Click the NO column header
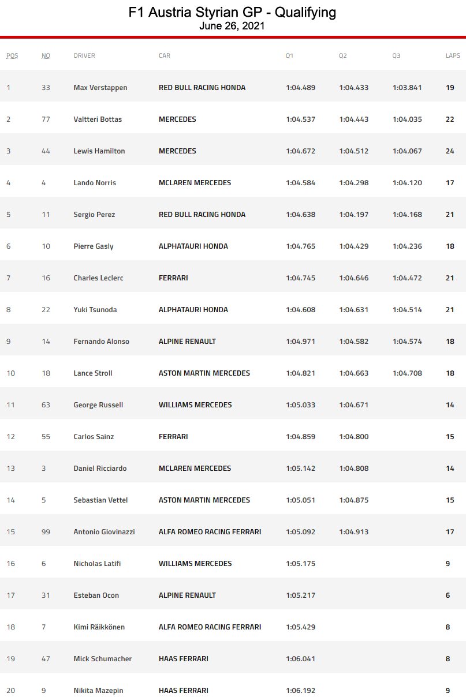This screenshot has height=697, width=466. [46, 56]
